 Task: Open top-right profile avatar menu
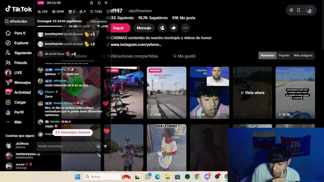309,10
